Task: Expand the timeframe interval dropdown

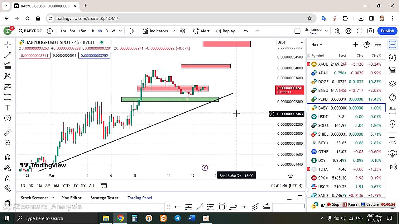Action: point(120,31)
